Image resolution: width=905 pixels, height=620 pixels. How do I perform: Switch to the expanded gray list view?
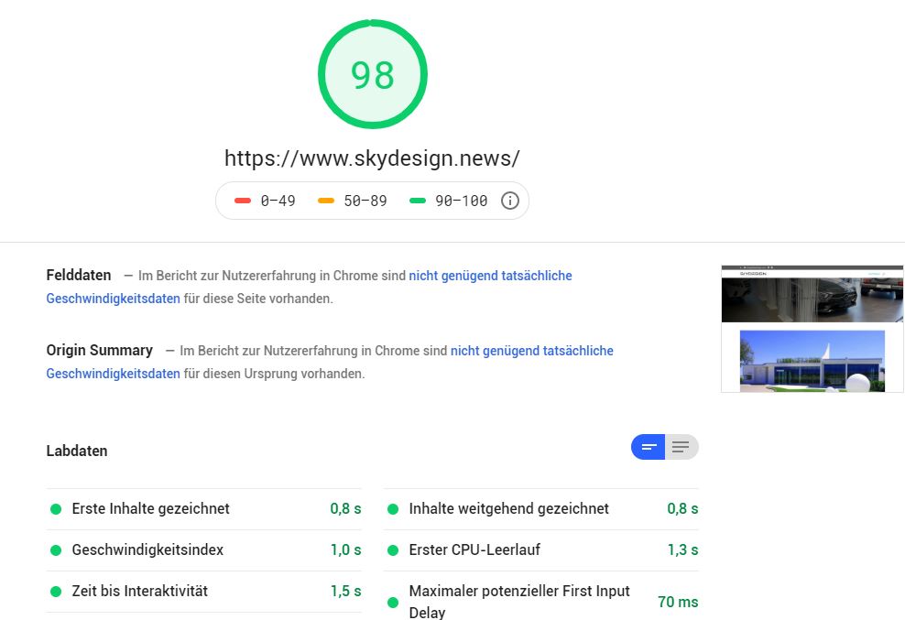681,447
